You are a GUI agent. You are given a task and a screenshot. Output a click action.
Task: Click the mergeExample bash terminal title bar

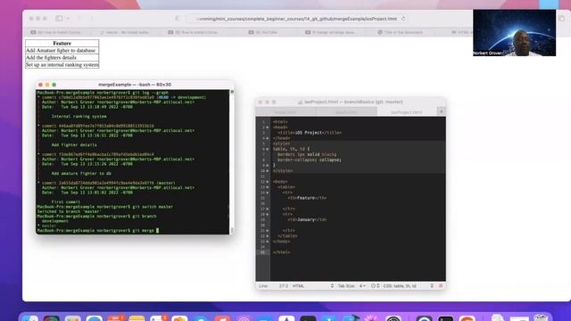pos(135,85)
